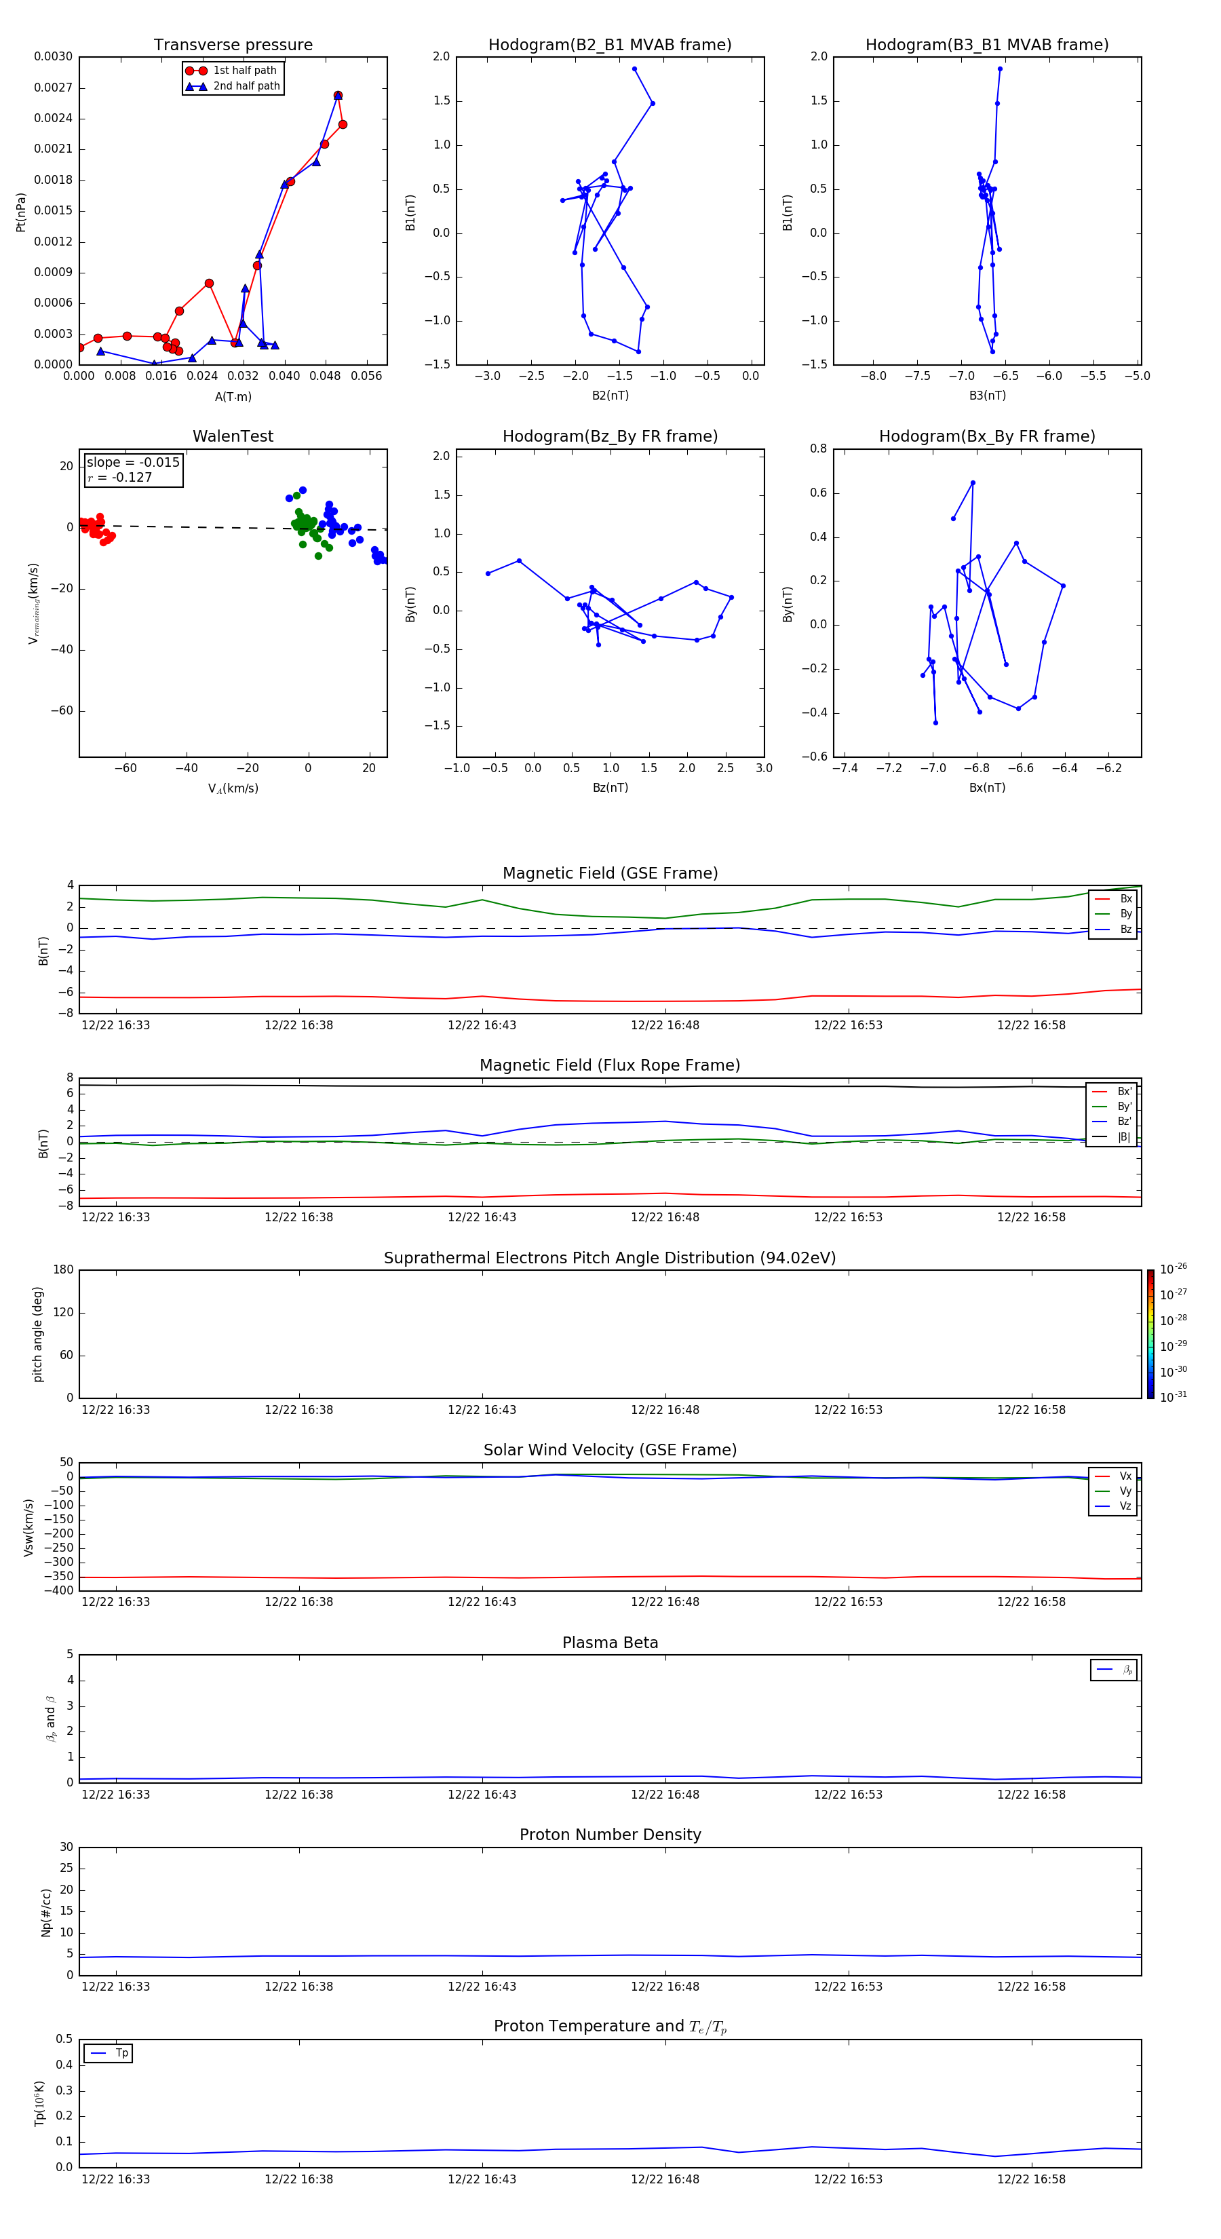Click the βp legend entry in Plasma Beta
1221x2239 pixels.
pyautogui.click(x=1115, y=1670)
